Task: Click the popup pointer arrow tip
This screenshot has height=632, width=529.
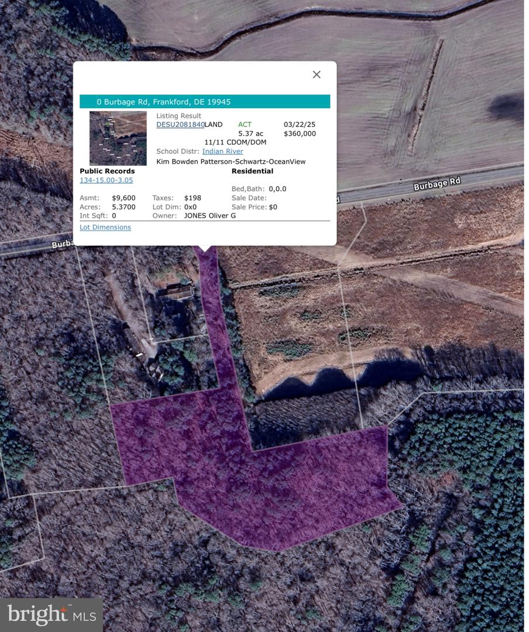Action: pos(204,250)
